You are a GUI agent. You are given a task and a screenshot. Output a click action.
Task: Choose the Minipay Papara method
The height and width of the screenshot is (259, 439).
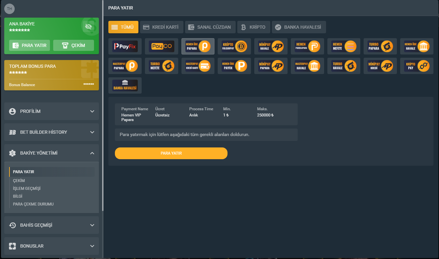(x=271, y=66)
